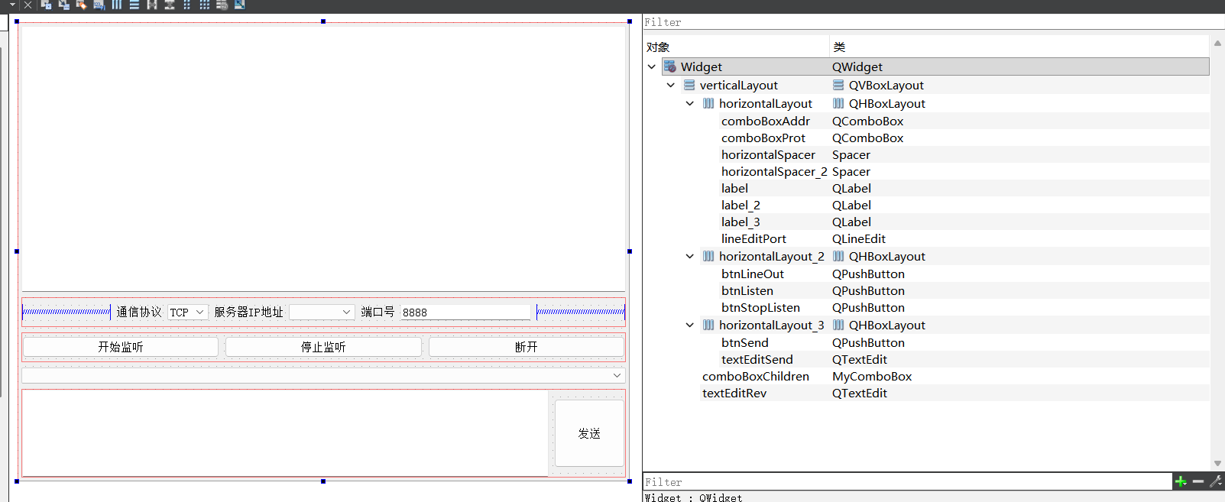Activate Edit Signals/Slots mode icon
Screen dimensions: 1225x502
tap(63, 5)
